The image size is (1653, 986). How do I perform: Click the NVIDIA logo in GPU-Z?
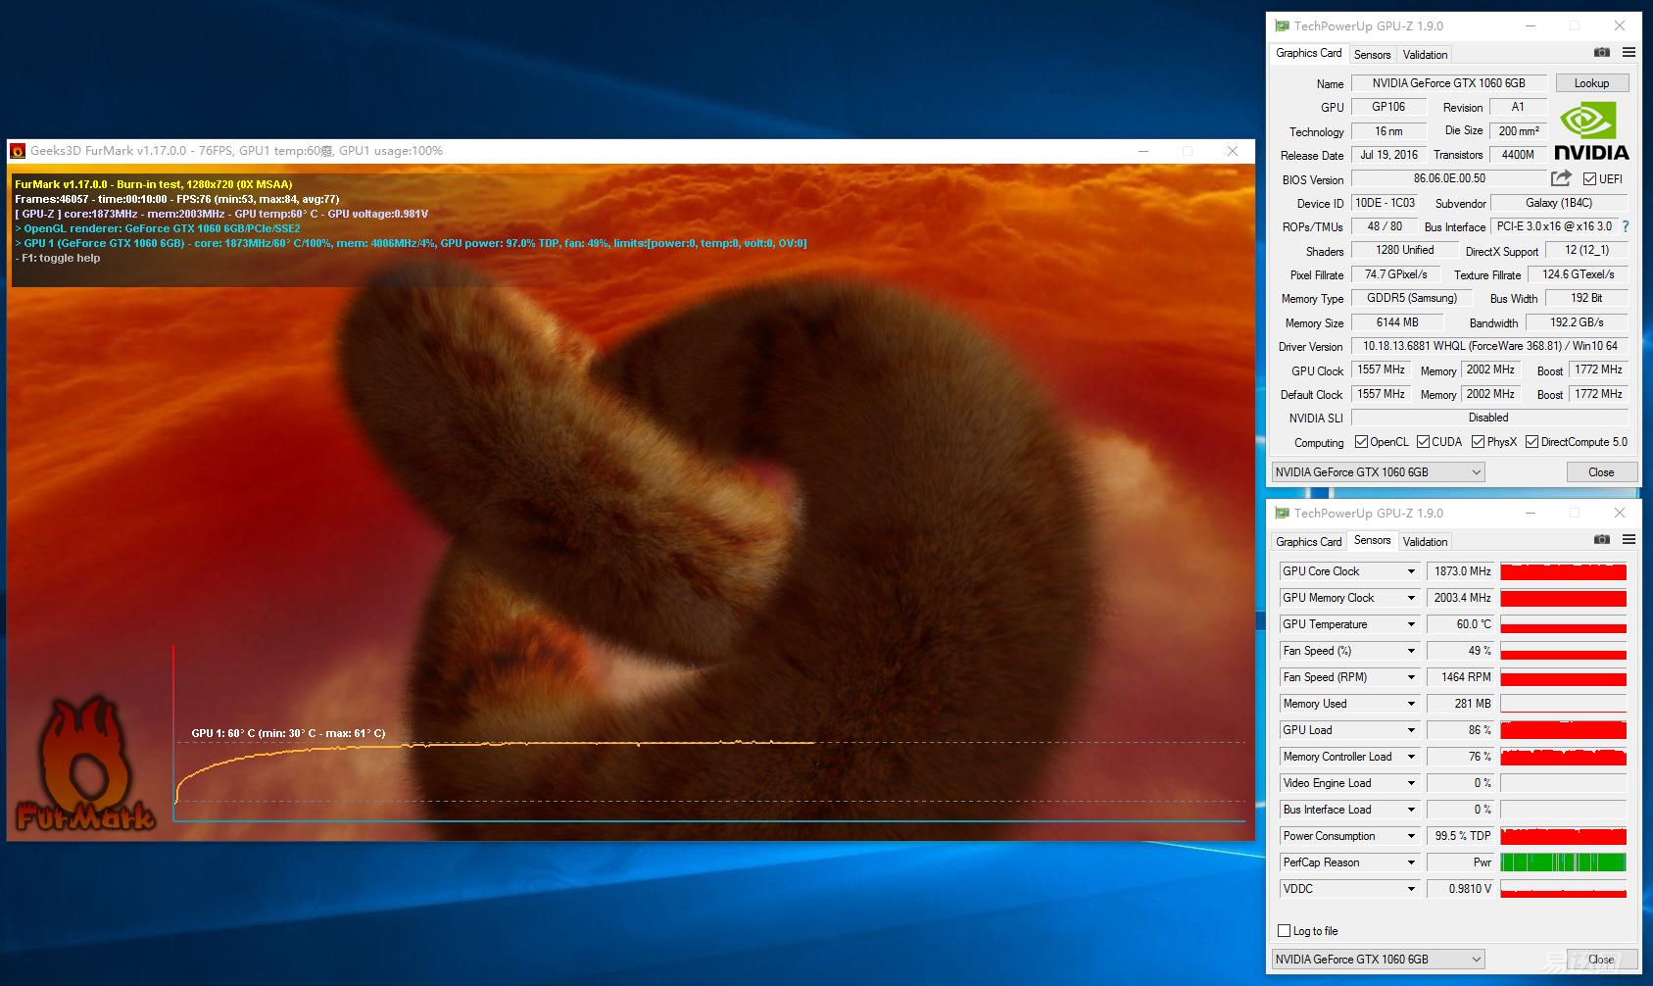(x=1590, y=132)
